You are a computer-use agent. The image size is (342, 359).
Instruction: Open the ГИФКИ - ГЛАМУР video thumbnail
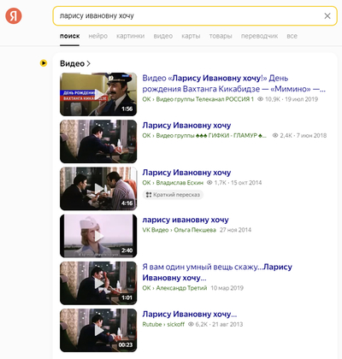[98, 142]
